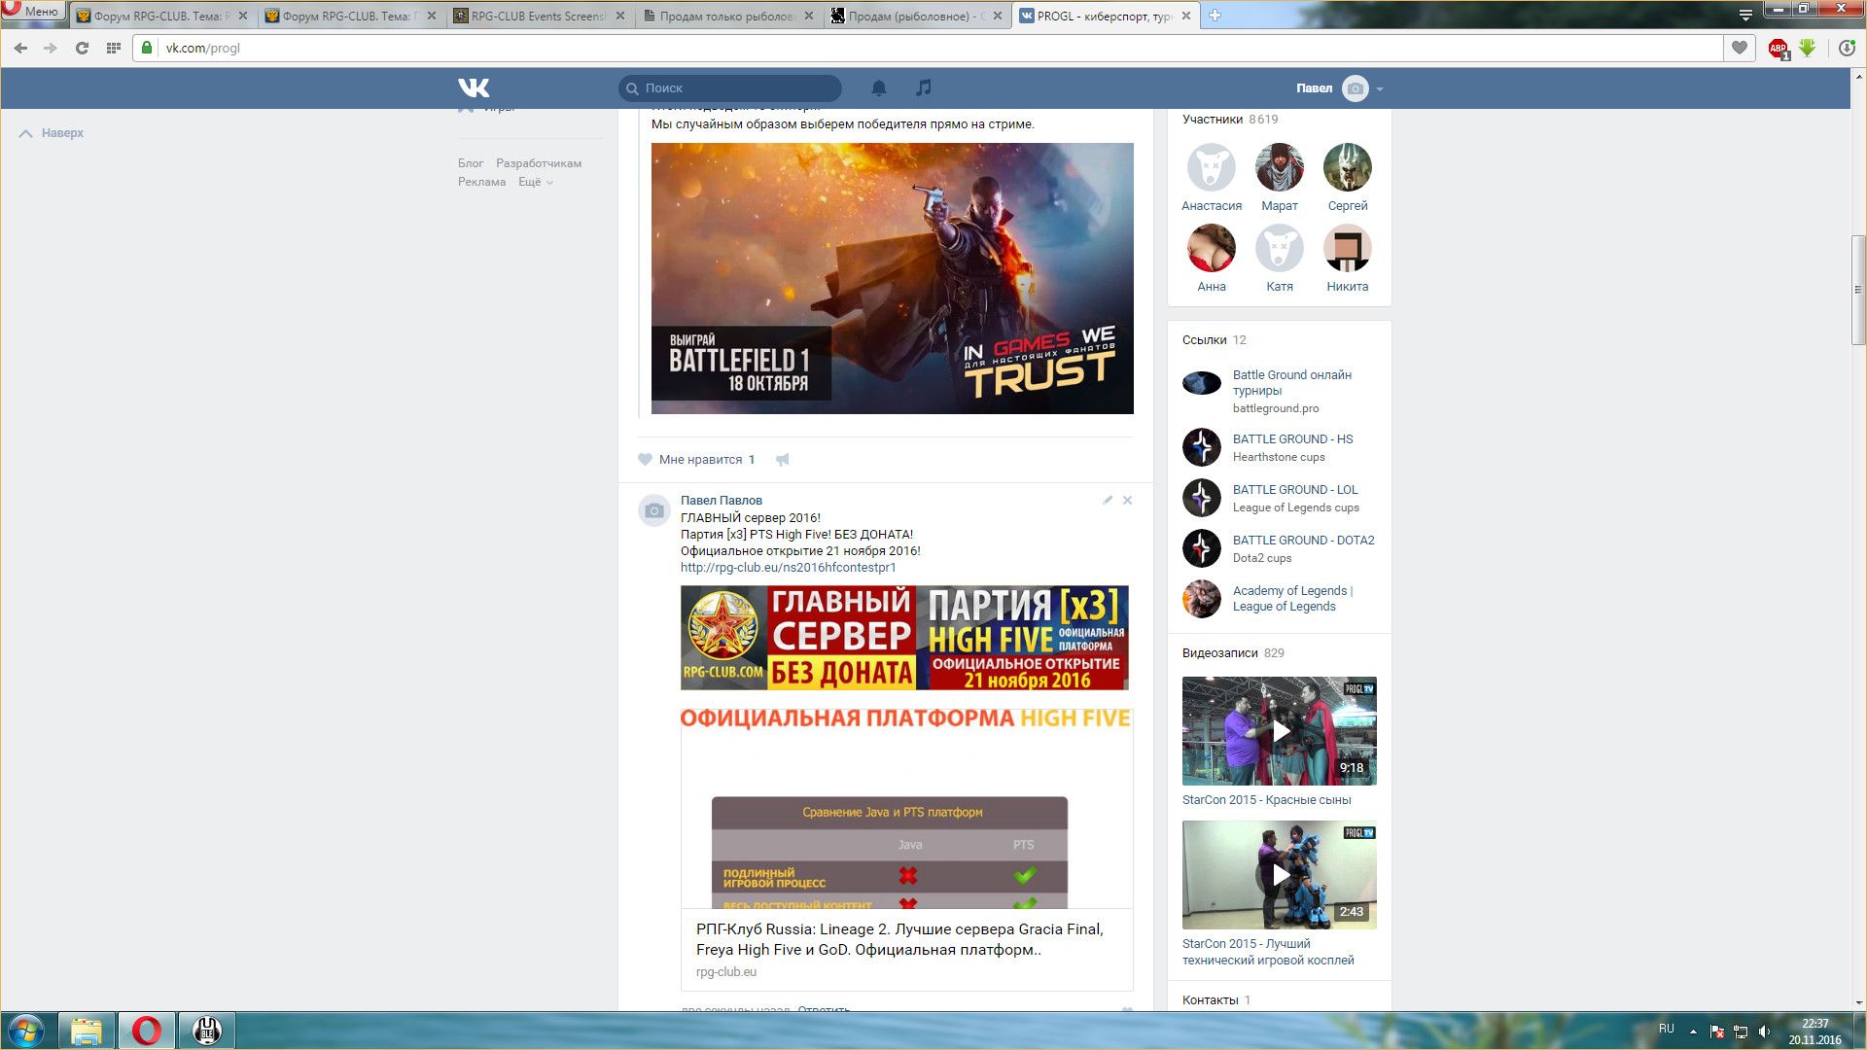Reload the page with the refresh icon
The height and width of the screenshot is (1050, 1867).
click(82, 48)
